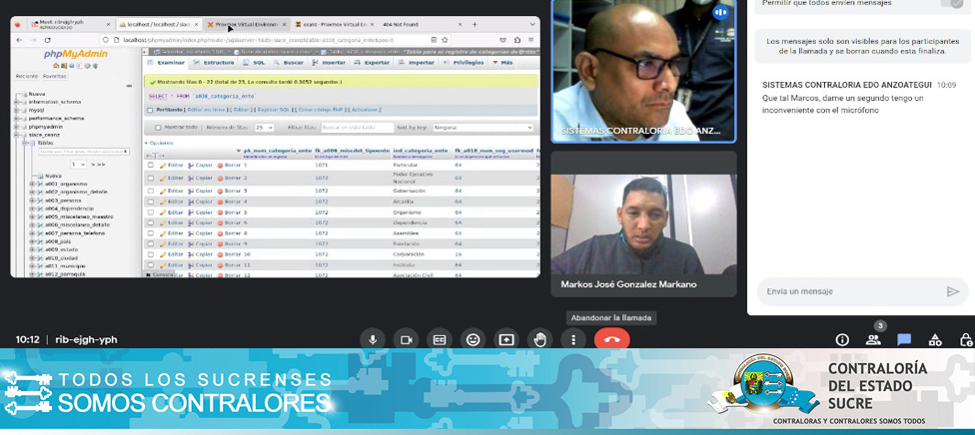The image size is (975, 435).
Task: Open the Favoritas tab in phpMyAdmin
Action: pyautogui.click(x=54, y=76)
